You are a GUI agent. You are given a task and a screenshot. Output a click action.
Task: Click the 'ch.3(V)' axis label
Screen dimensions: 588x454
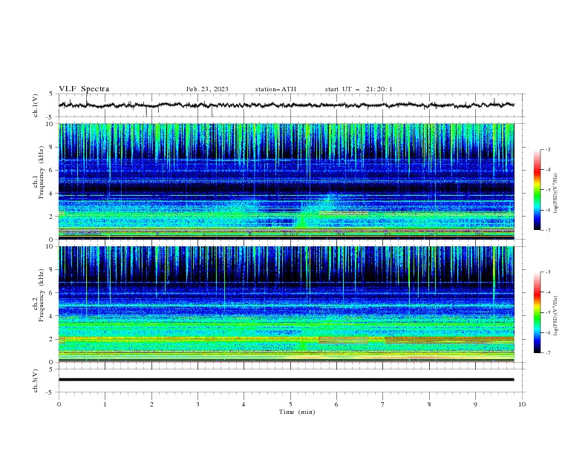click(x=36, y=381)
